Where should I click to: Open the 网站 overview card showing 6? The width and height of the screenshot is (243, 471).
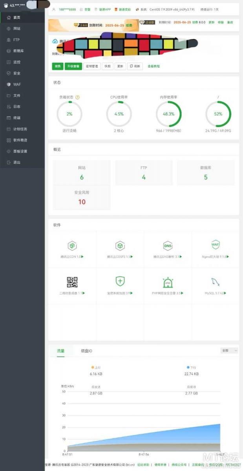(x=82, y=173)
